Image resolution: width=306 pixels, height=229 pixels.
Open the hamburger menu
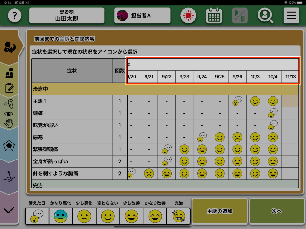tap(291, 16)
